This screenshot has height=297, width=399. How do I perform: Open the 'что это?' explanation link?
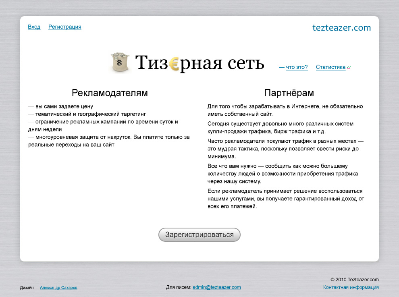point(297,67)
